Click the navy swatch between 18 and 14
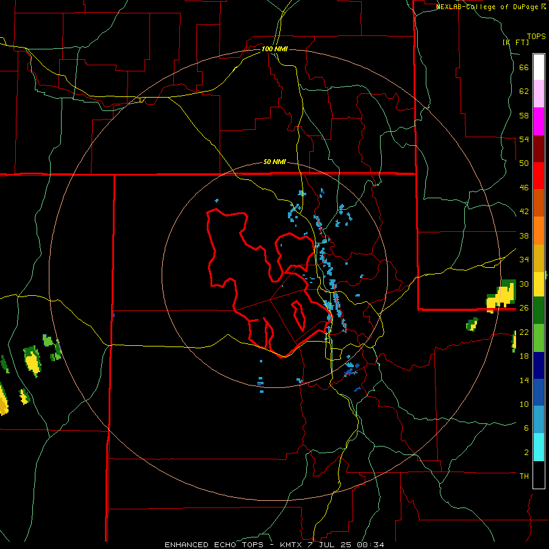The height and width of the screenshot is (549, 549). tap(539, 365)
